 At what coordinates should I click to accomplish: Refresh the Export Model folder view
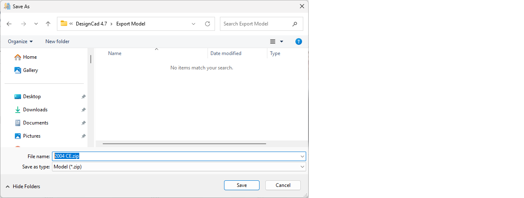tap(208, 24)
